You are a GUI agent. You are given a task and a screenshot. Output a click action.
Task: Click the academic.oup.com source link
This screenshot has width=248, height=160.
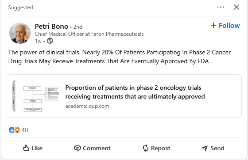coord(87,106)
